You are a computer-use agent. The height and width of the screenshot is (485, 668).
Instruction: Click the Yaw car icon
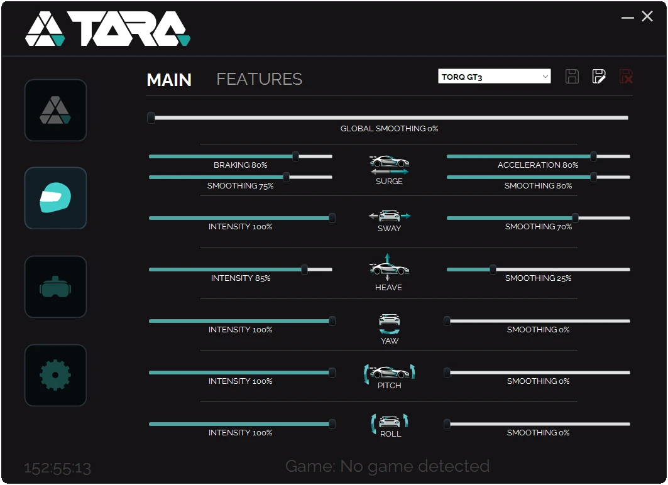pos(390,324)
